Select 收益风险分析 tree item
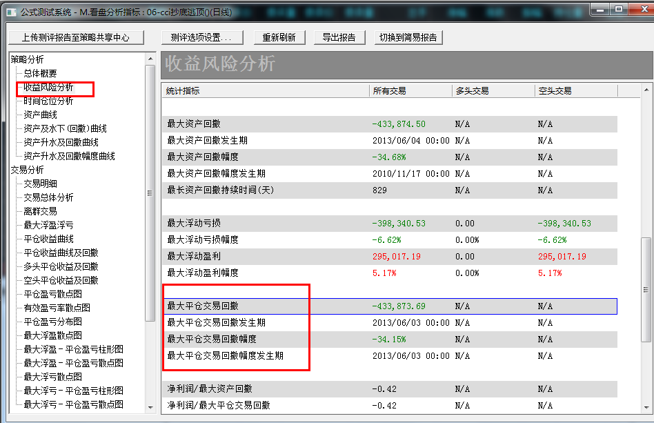Screen dimensions: 654x423 [48, 87]
